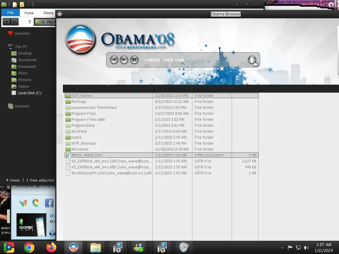Open File Explorer from the taskbar
339x254 pixels.
[95, 247]
